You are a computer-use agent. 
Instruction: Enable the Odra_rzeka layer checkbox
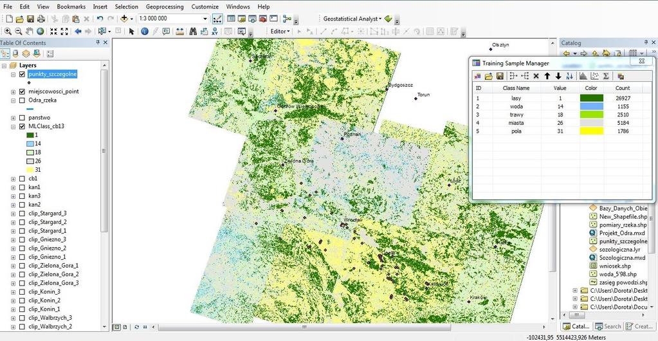23,100
